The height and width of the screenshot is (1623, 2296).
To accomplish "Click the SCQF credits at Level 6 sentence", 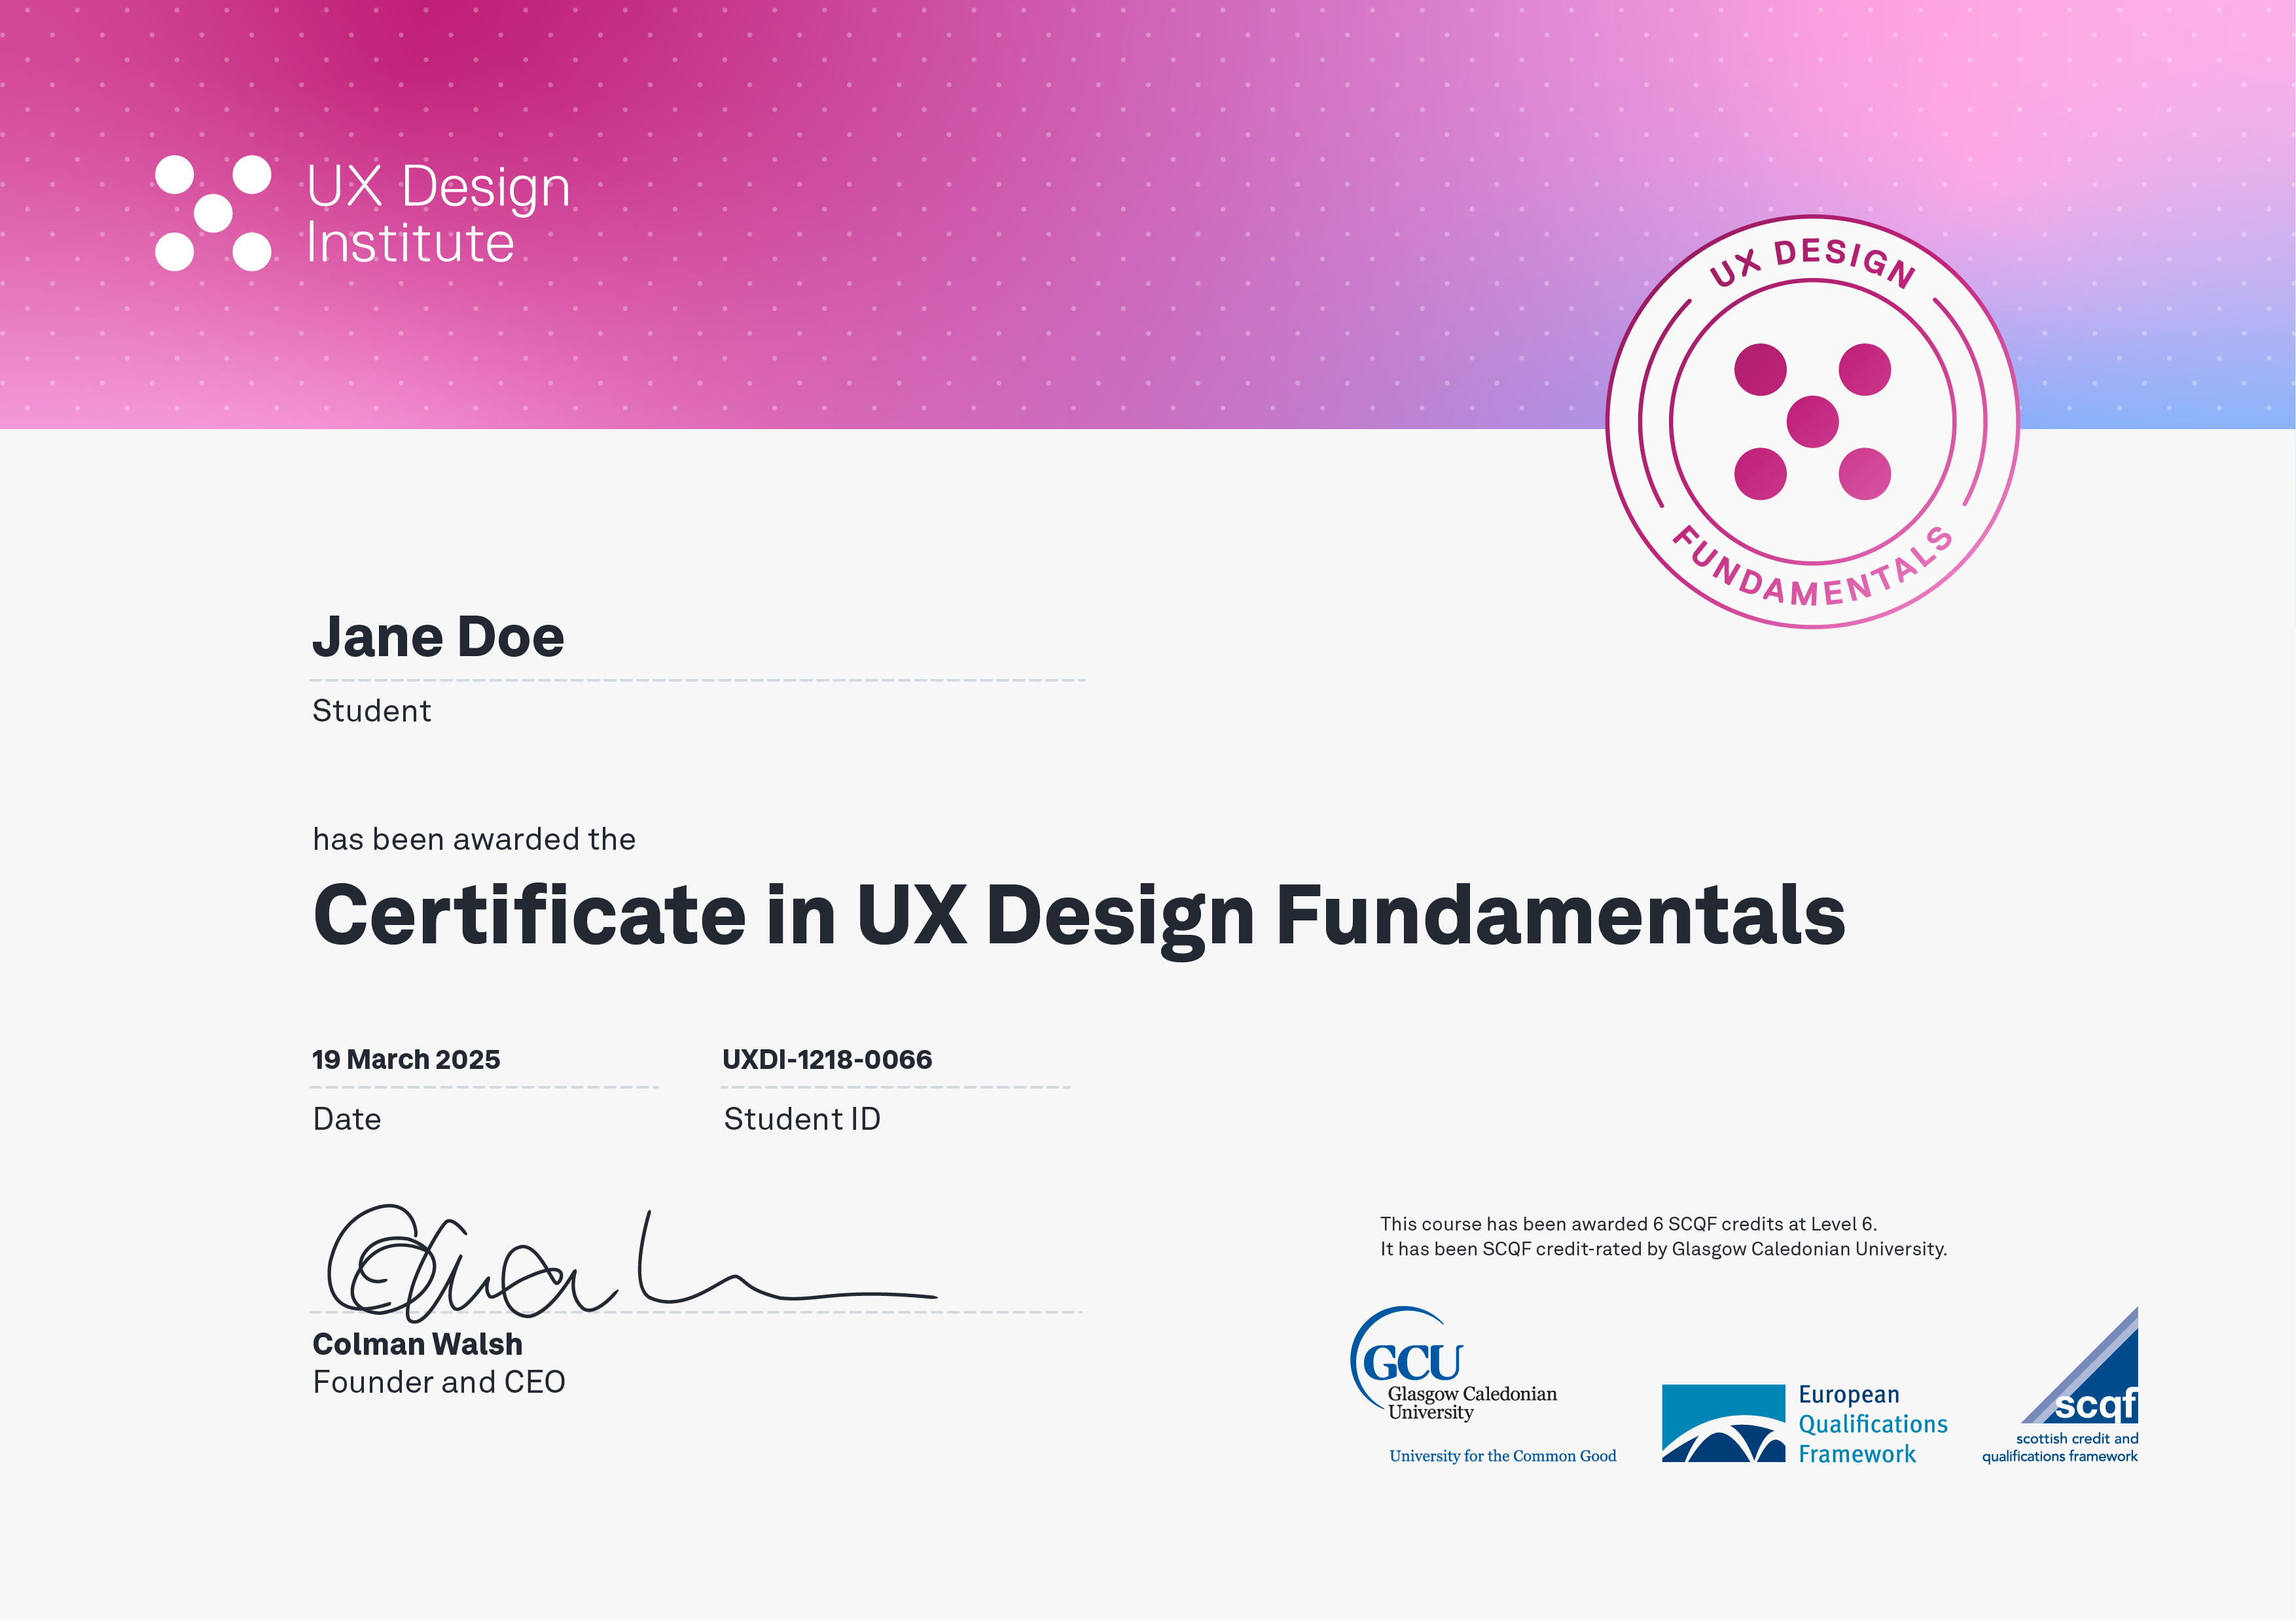I will point(1628,1224).
